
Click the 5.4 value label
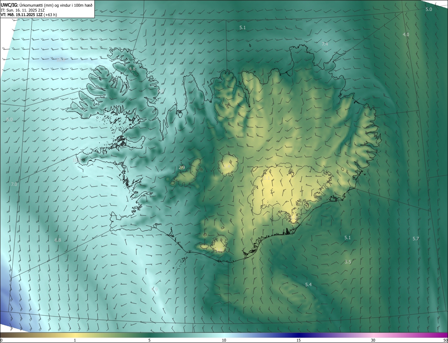pyautogui.click(x=308, y=284)
